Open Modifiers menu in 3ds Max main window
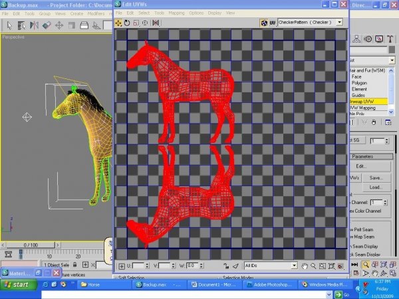This screenshot has width=399, height=299. 96,14
